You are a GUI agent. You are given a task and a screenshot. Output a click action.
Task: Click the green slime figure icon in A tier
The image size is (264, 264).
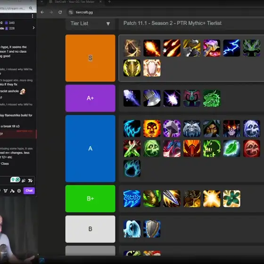point(212,148)
